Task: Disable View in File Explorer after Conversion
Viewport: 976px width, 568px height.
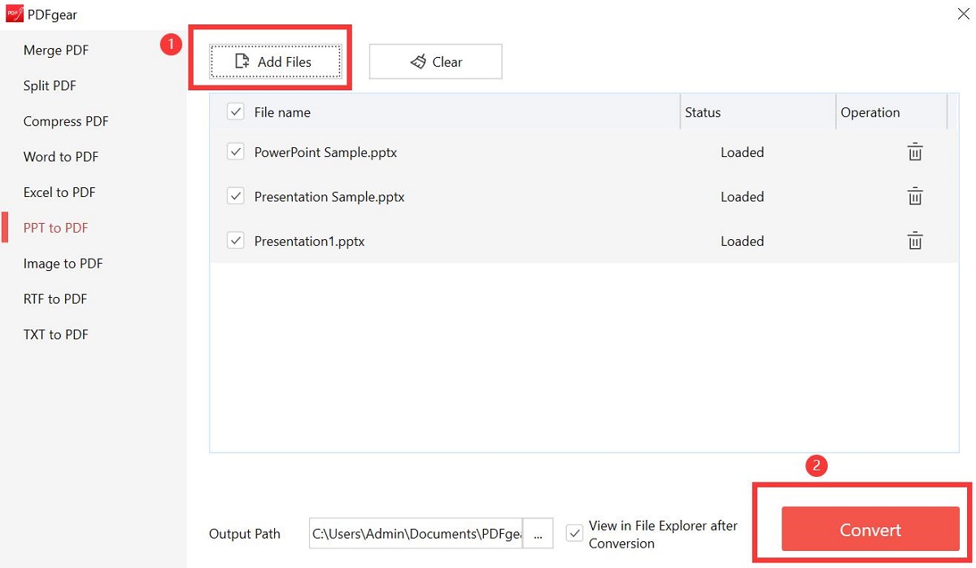Action: 574,534
